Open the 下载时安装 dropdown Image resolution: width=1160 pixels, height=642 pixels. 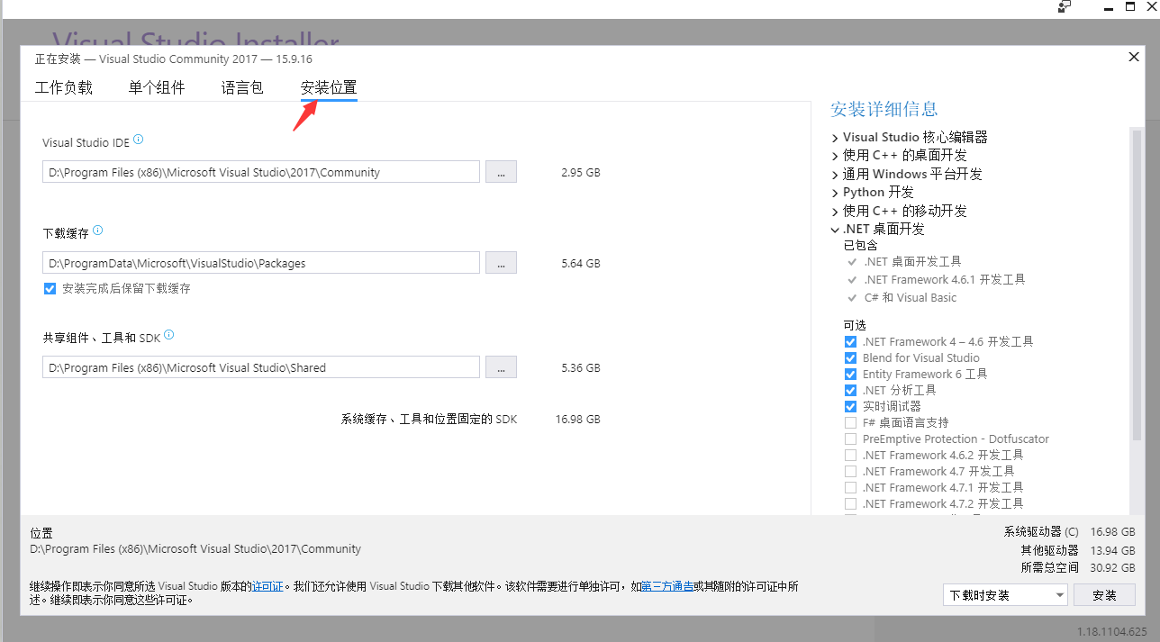1004,595
